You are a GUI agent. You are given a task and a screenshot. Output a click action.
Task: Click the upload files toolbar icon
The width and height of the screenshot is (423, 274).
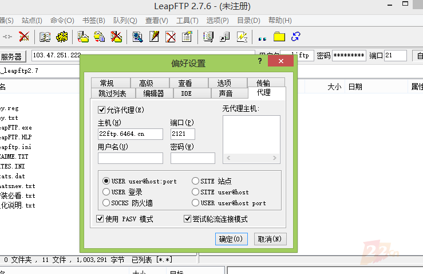(83, 37)
